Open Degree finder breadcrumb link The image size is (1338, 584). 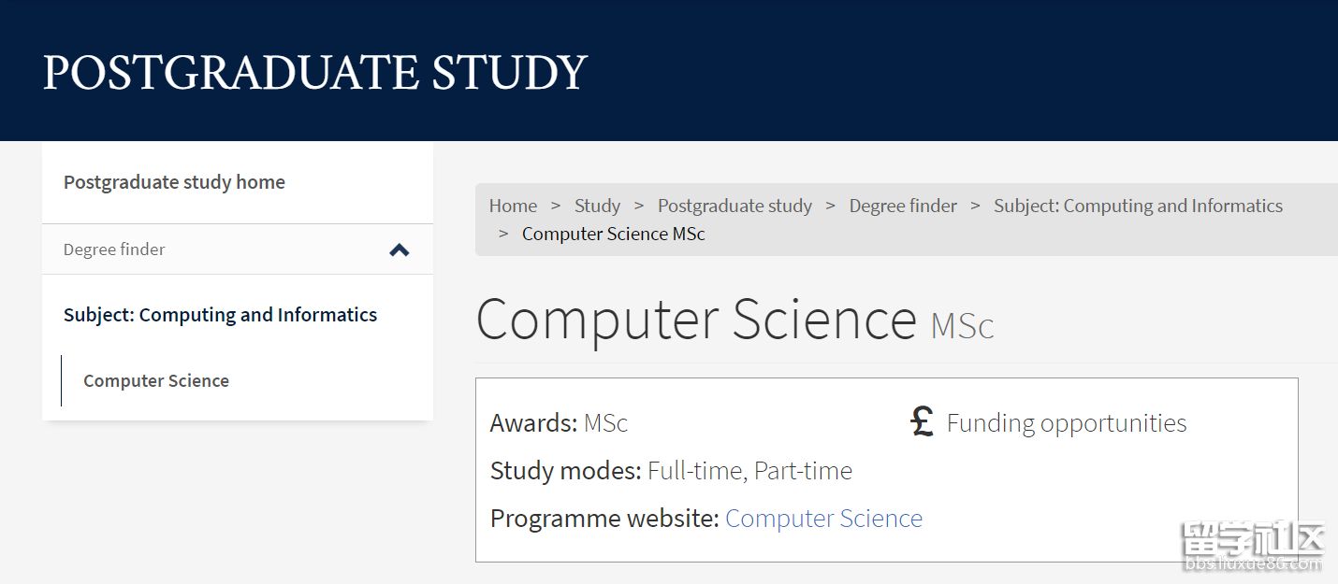coord(903,206)
